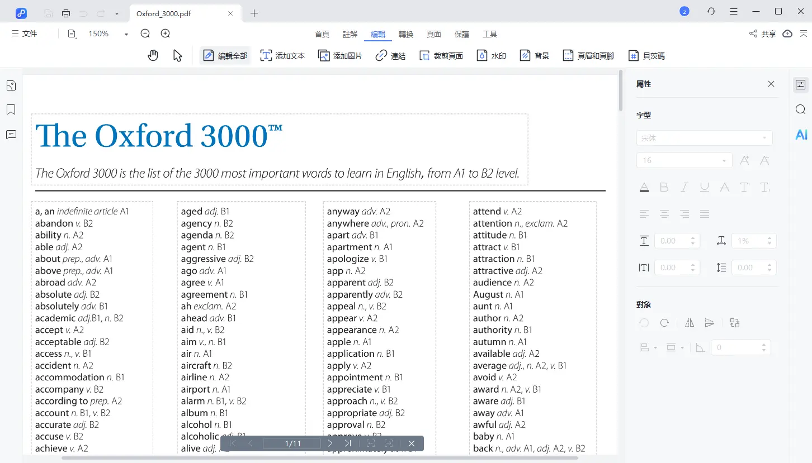Open the hamburger main menu in title bar
The width and height of the screenshot is (812, 463).
point(734,11)
